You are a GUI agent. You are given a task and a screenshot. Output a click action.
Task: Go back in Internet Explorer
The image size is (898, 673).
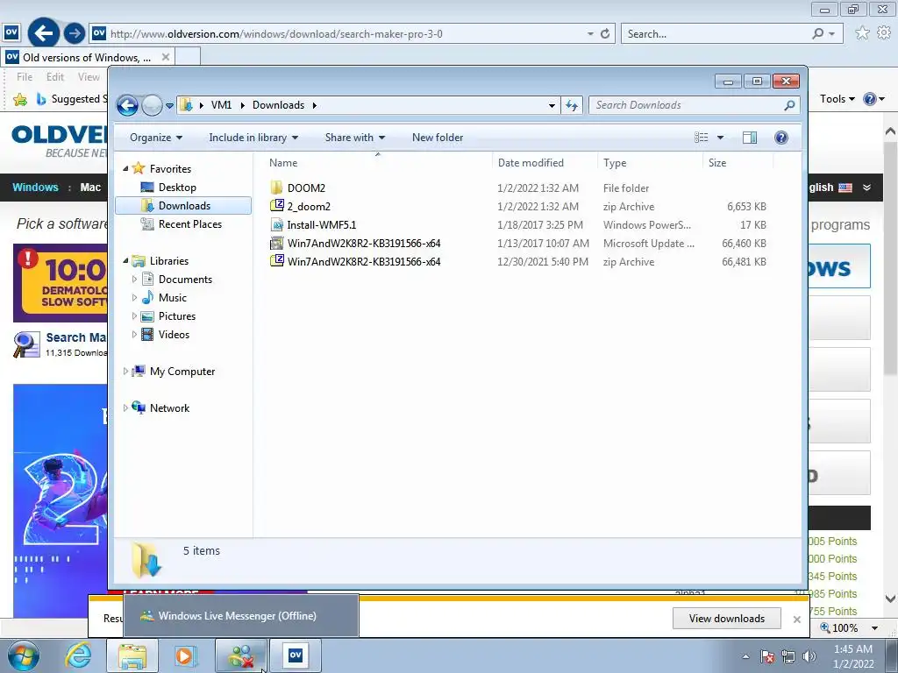click(x=44, y=33)
